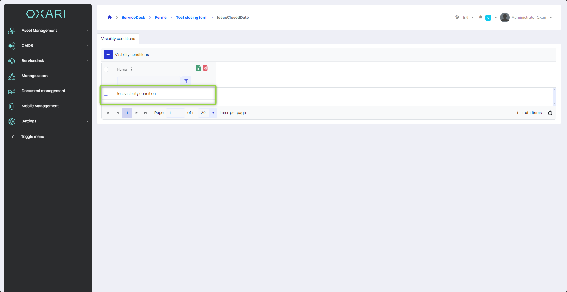Export the table to PDF
The width and height of the screenshot is (567, 292).
[x=205, y=68]
